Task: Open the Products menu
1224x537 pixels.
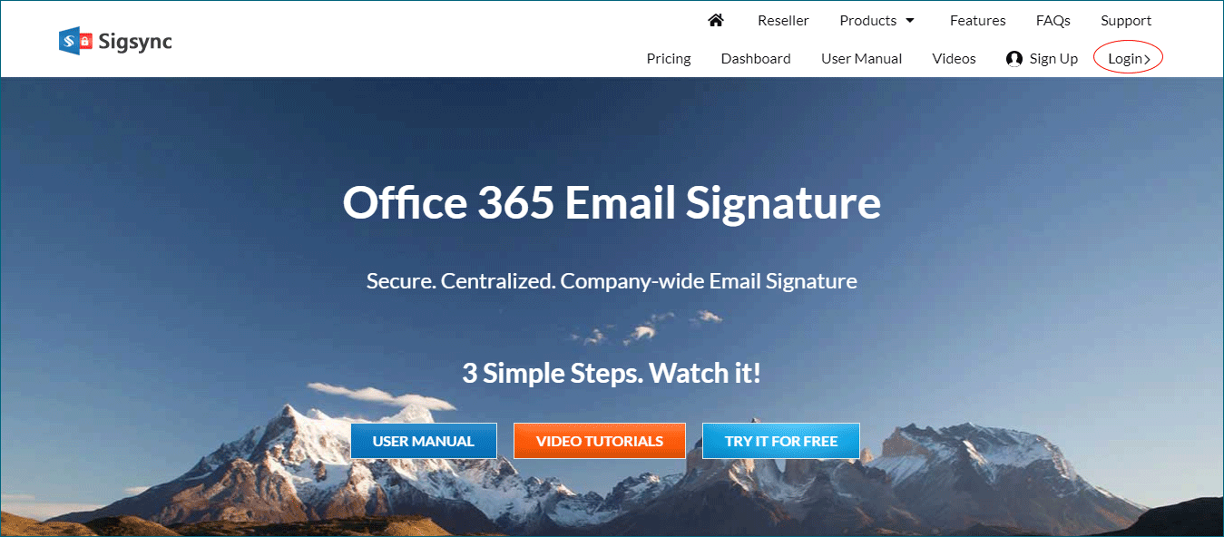Action: [876, 20]
